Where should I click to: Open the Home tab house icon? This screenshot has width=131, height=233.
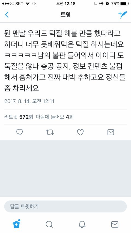(16, 224)
